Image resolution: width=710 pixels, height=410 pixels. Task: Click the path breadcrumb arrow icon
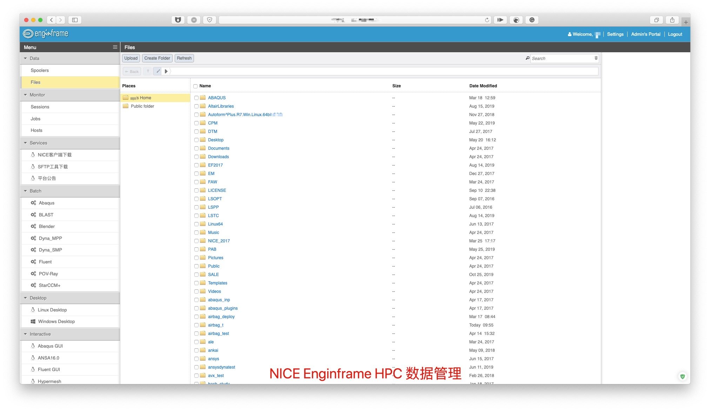[166, 71]
